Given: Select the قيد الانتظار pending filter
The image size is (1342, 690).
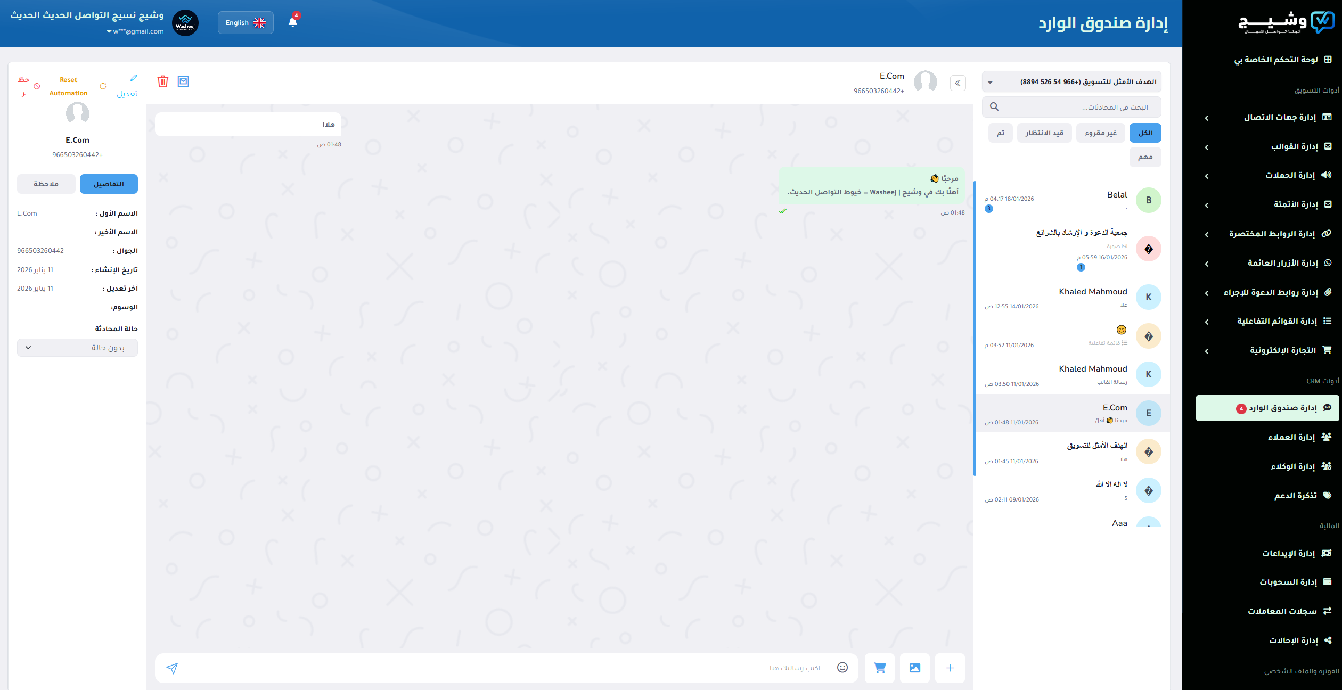Looking at the screenshot, I should click(x=1044, y=133).
